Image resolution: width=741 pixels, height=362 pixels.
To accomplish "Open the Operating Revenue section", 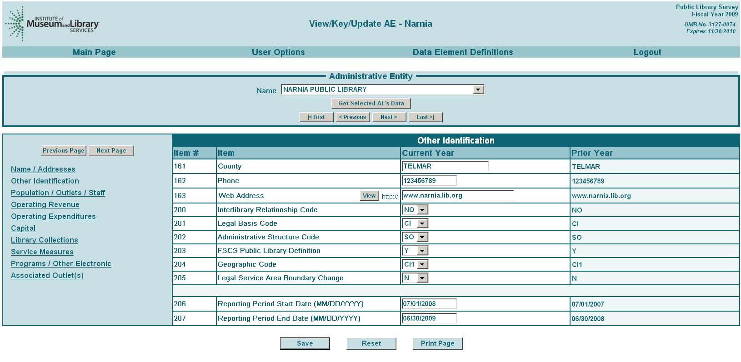I will click(x=45, y=204).
